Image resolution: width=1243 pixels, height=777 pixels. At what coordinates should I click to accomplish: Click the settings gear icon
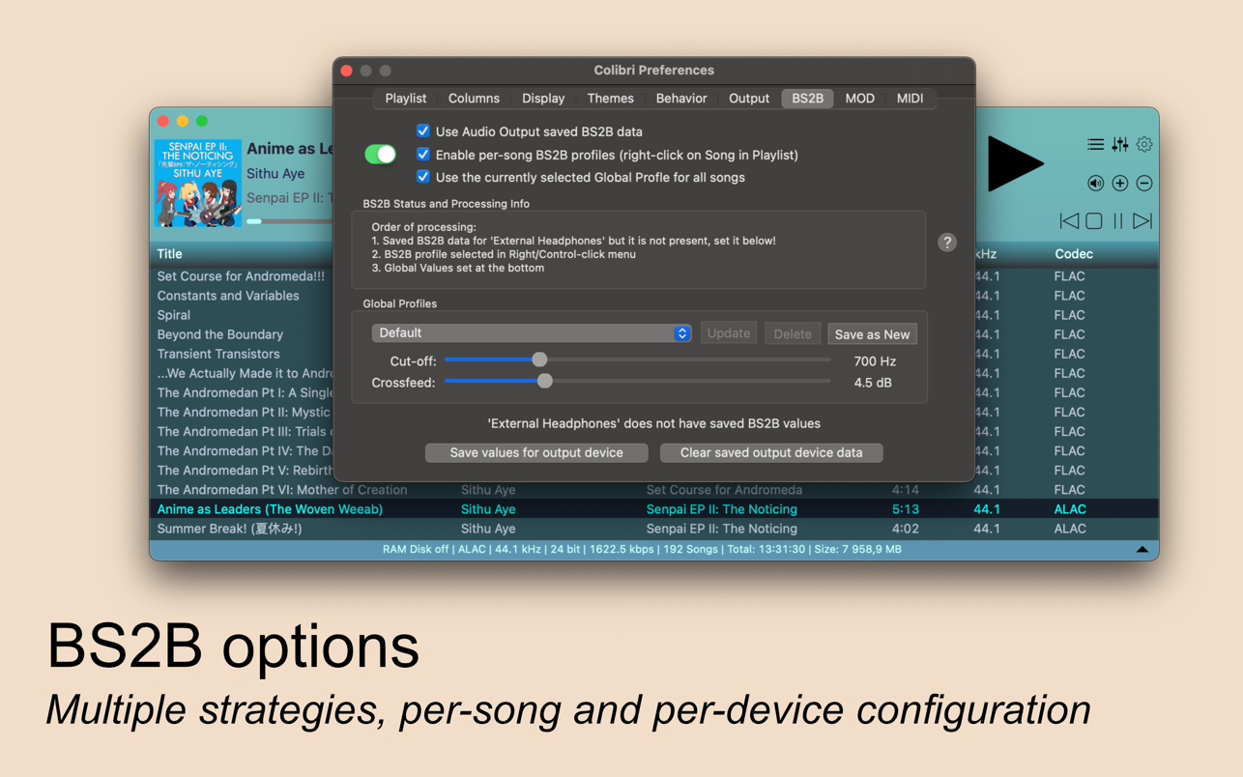(x=1144, y=145)
